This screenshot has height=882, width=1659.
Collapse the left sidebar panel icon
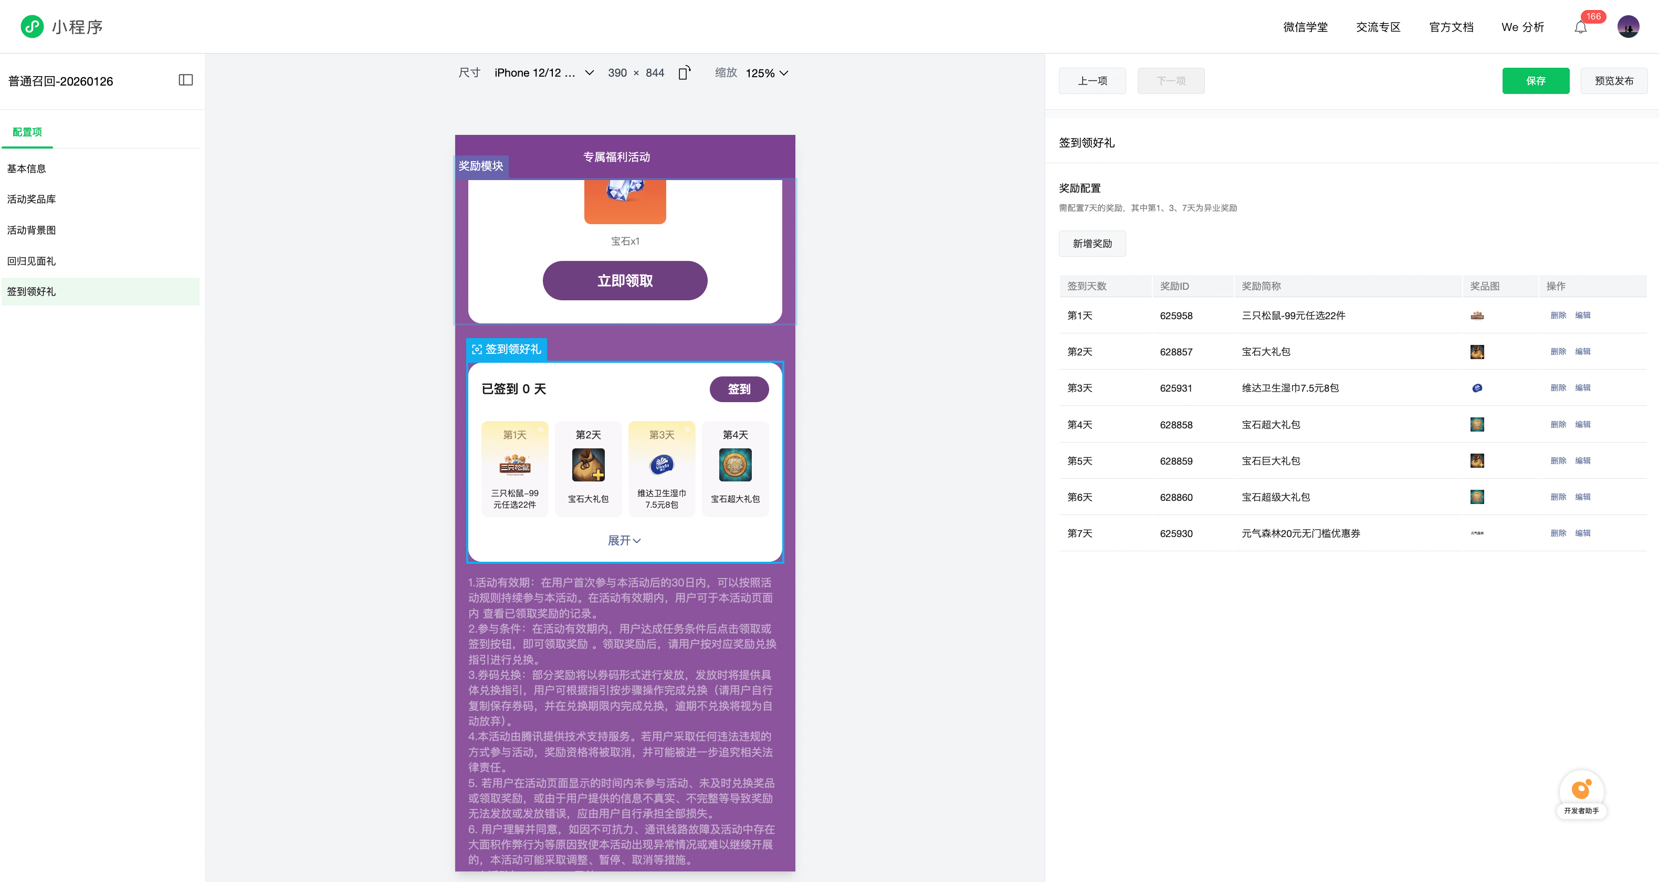tap(185, 80)
